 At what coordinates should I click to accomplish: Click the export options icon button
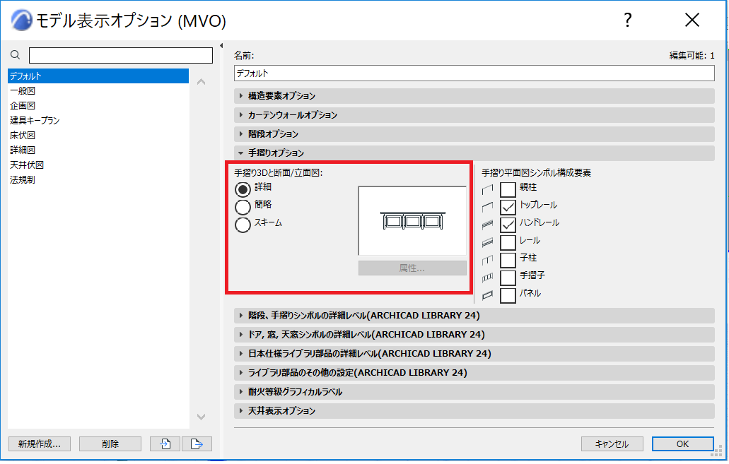pyautogui.click(x=197, y=444)
